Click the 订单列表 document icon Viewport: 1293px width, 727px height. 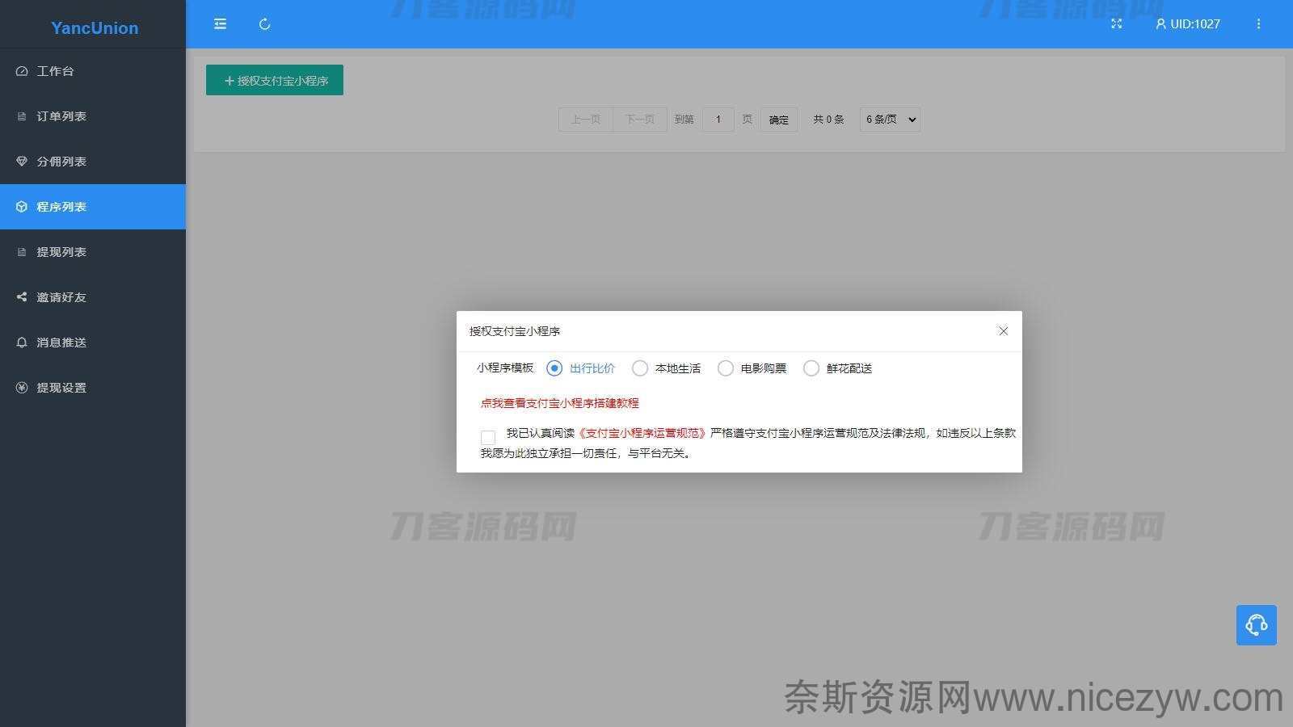coord(22,116)
